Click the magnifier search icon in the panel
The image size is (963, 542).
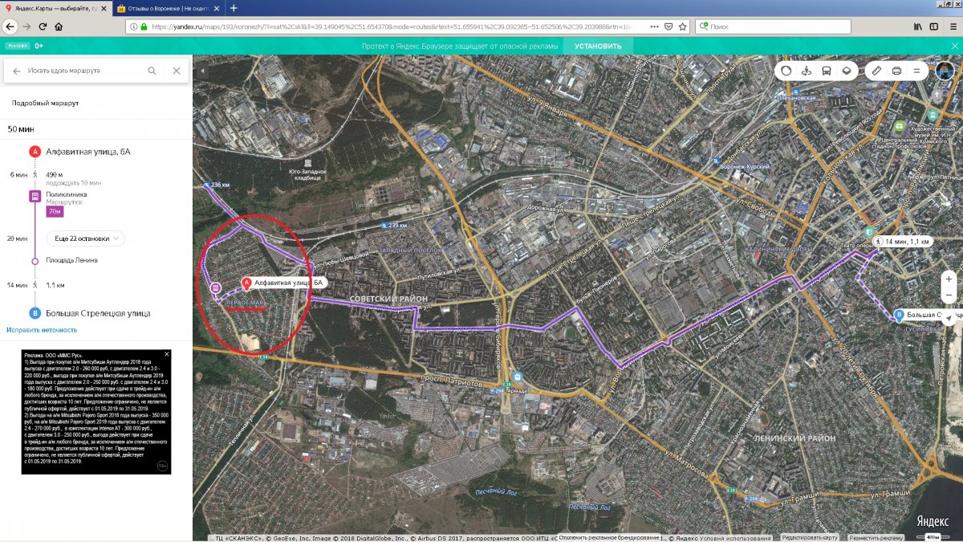pyautogui.click(x=152, y=71)
